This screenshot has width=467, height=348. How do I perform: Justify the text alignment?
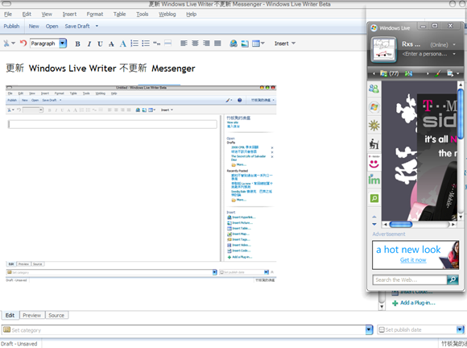click(x=217, y=43)
